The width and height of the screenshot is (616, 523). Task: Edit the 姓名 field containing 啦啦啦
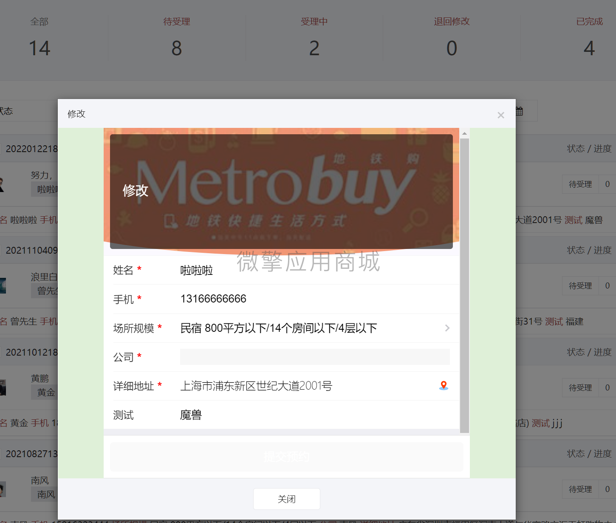pyautogui.click(x=315, y=270)
